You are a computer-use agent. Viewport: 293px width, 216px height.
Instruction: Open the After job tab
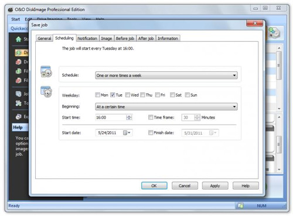(x=146, y=38)
